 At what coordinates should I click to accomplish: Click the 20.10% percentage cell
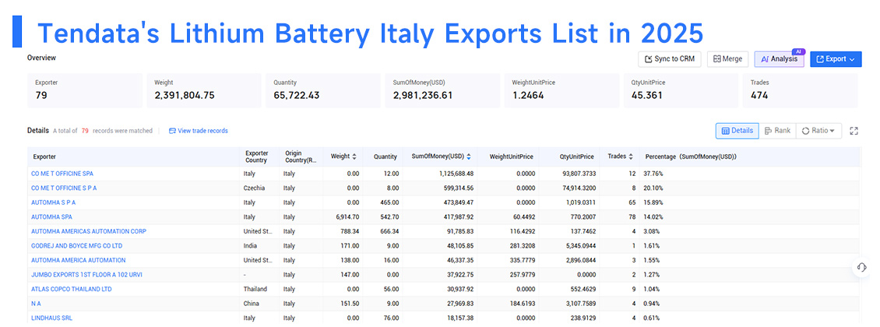tap(654, 188)
